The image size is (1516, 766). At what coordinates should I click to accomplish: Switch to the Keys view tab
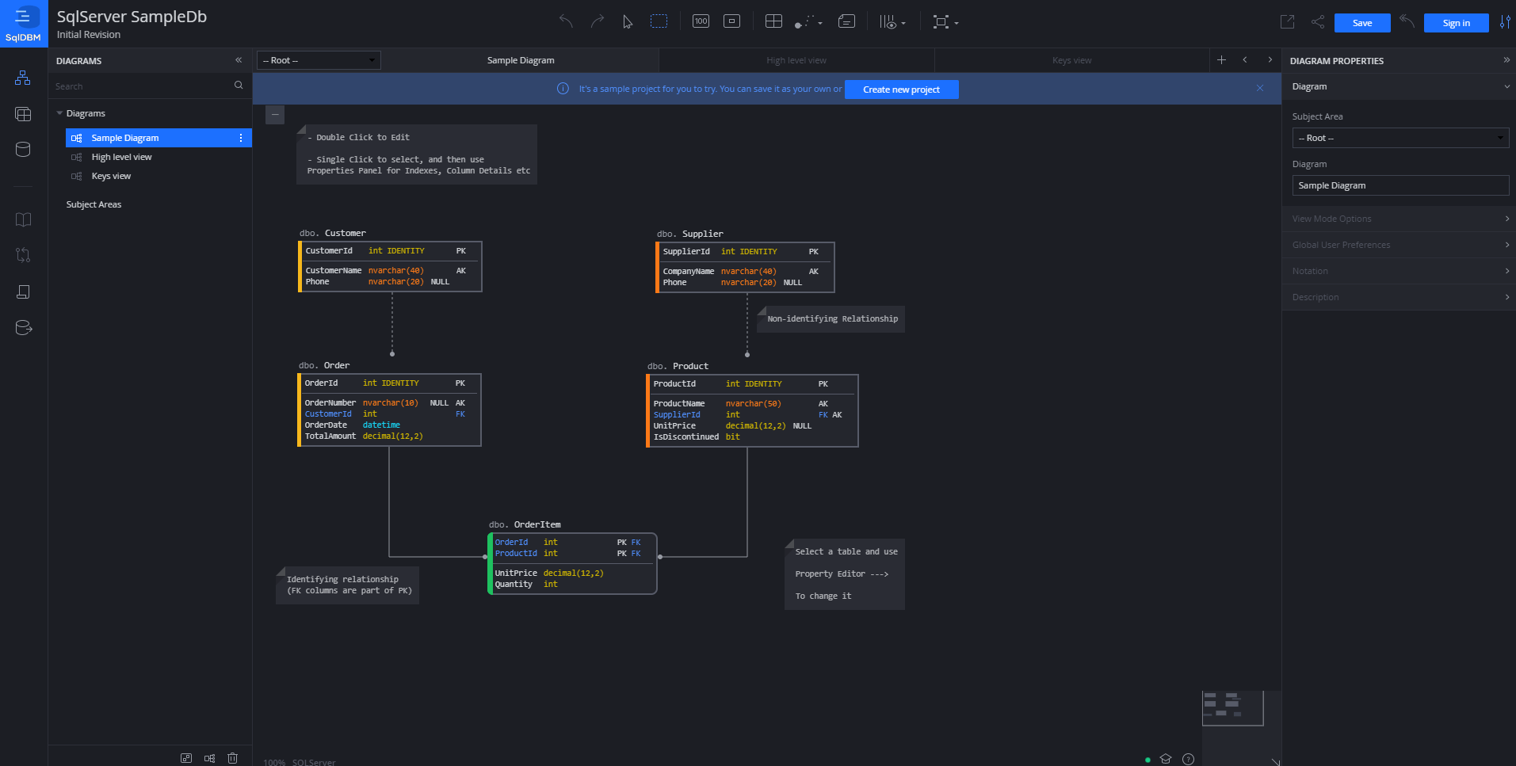coord(1071,59)
